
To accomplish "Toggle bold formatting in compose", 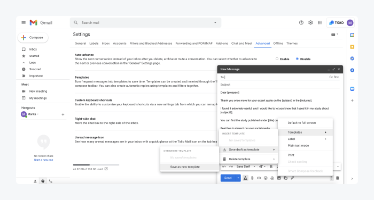I will click(x=271, y=166).
